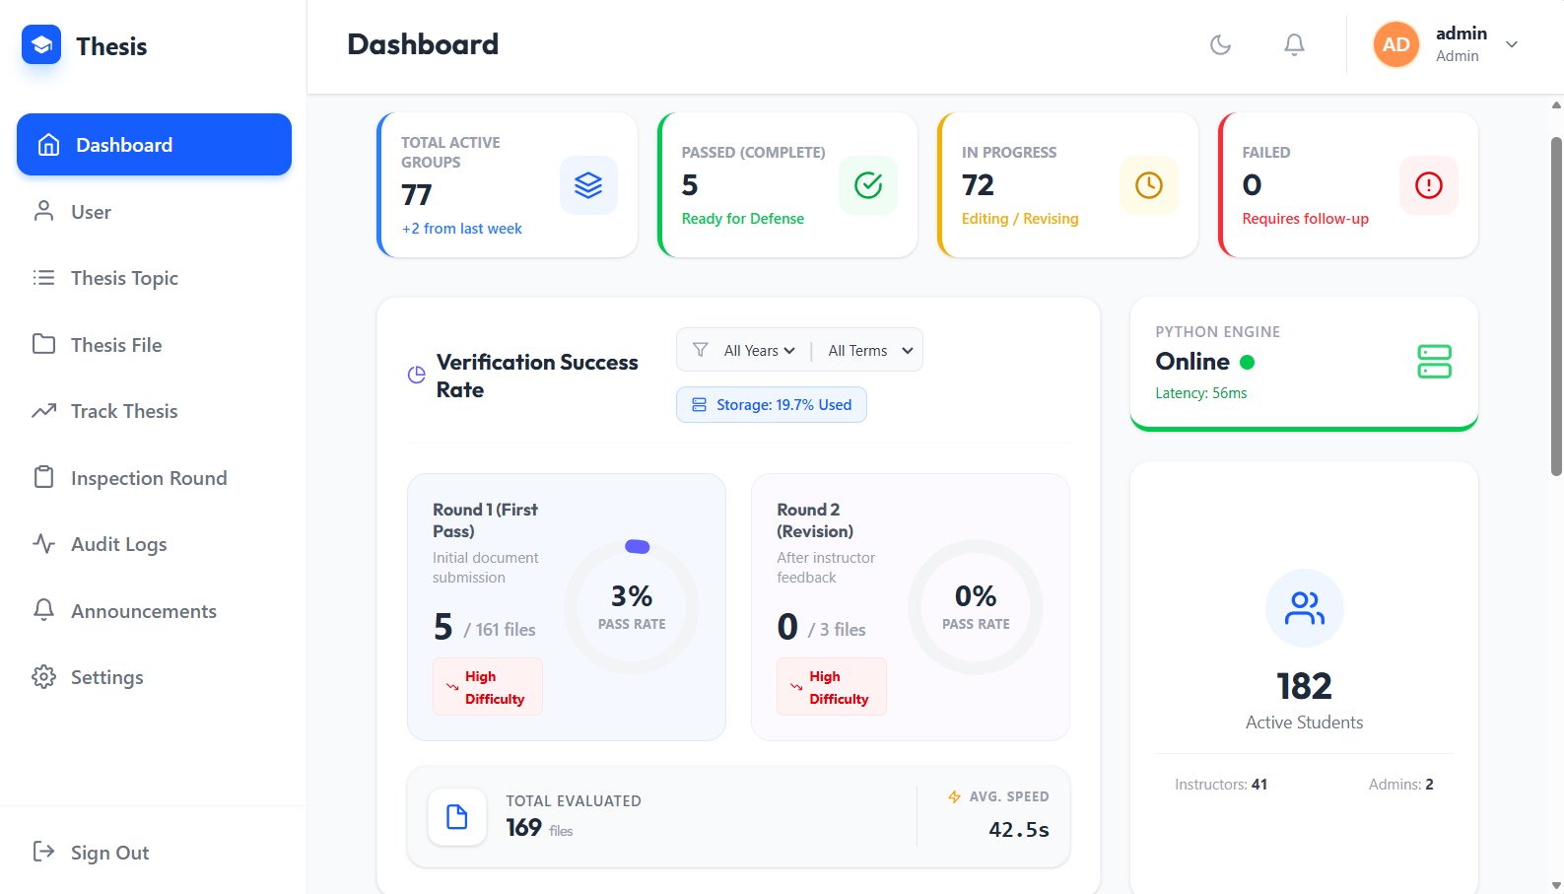Navigate to Inspection Round page

[148, 478]
